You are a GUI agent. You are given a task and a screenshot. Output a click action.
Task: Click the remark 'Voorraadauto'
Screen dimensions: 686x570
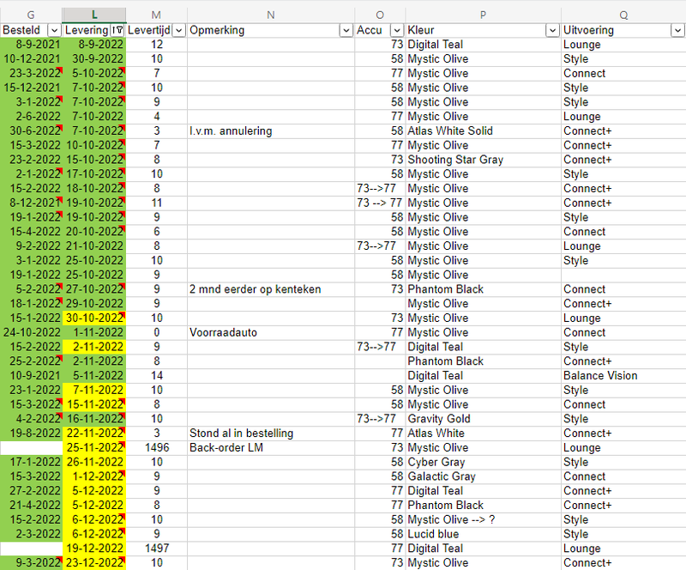223,332
